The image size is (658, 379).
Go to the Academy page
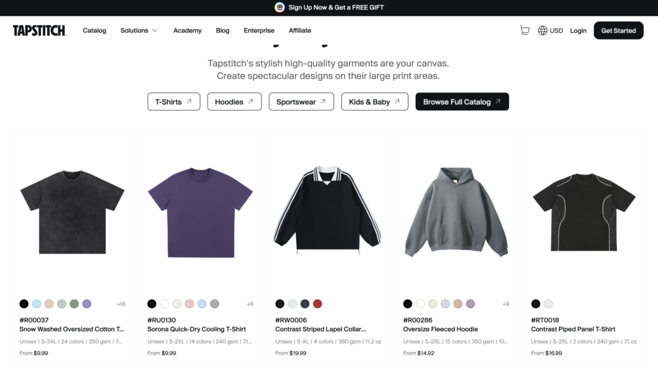tap(187, 30)
